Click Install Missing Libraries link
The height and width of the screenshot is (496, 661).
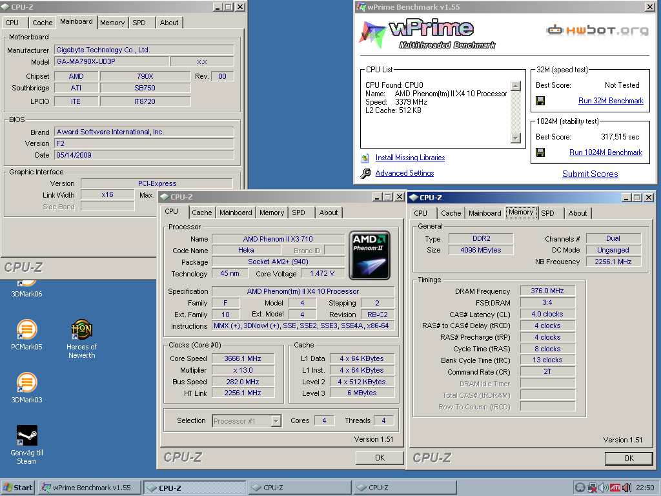point(410,158)
